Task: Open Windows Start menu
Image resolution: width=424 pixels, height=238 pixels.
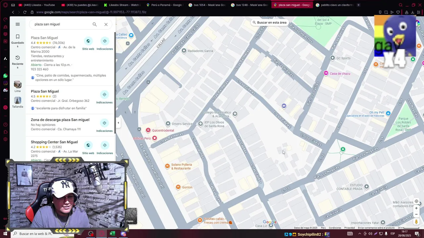Action: 5,234
